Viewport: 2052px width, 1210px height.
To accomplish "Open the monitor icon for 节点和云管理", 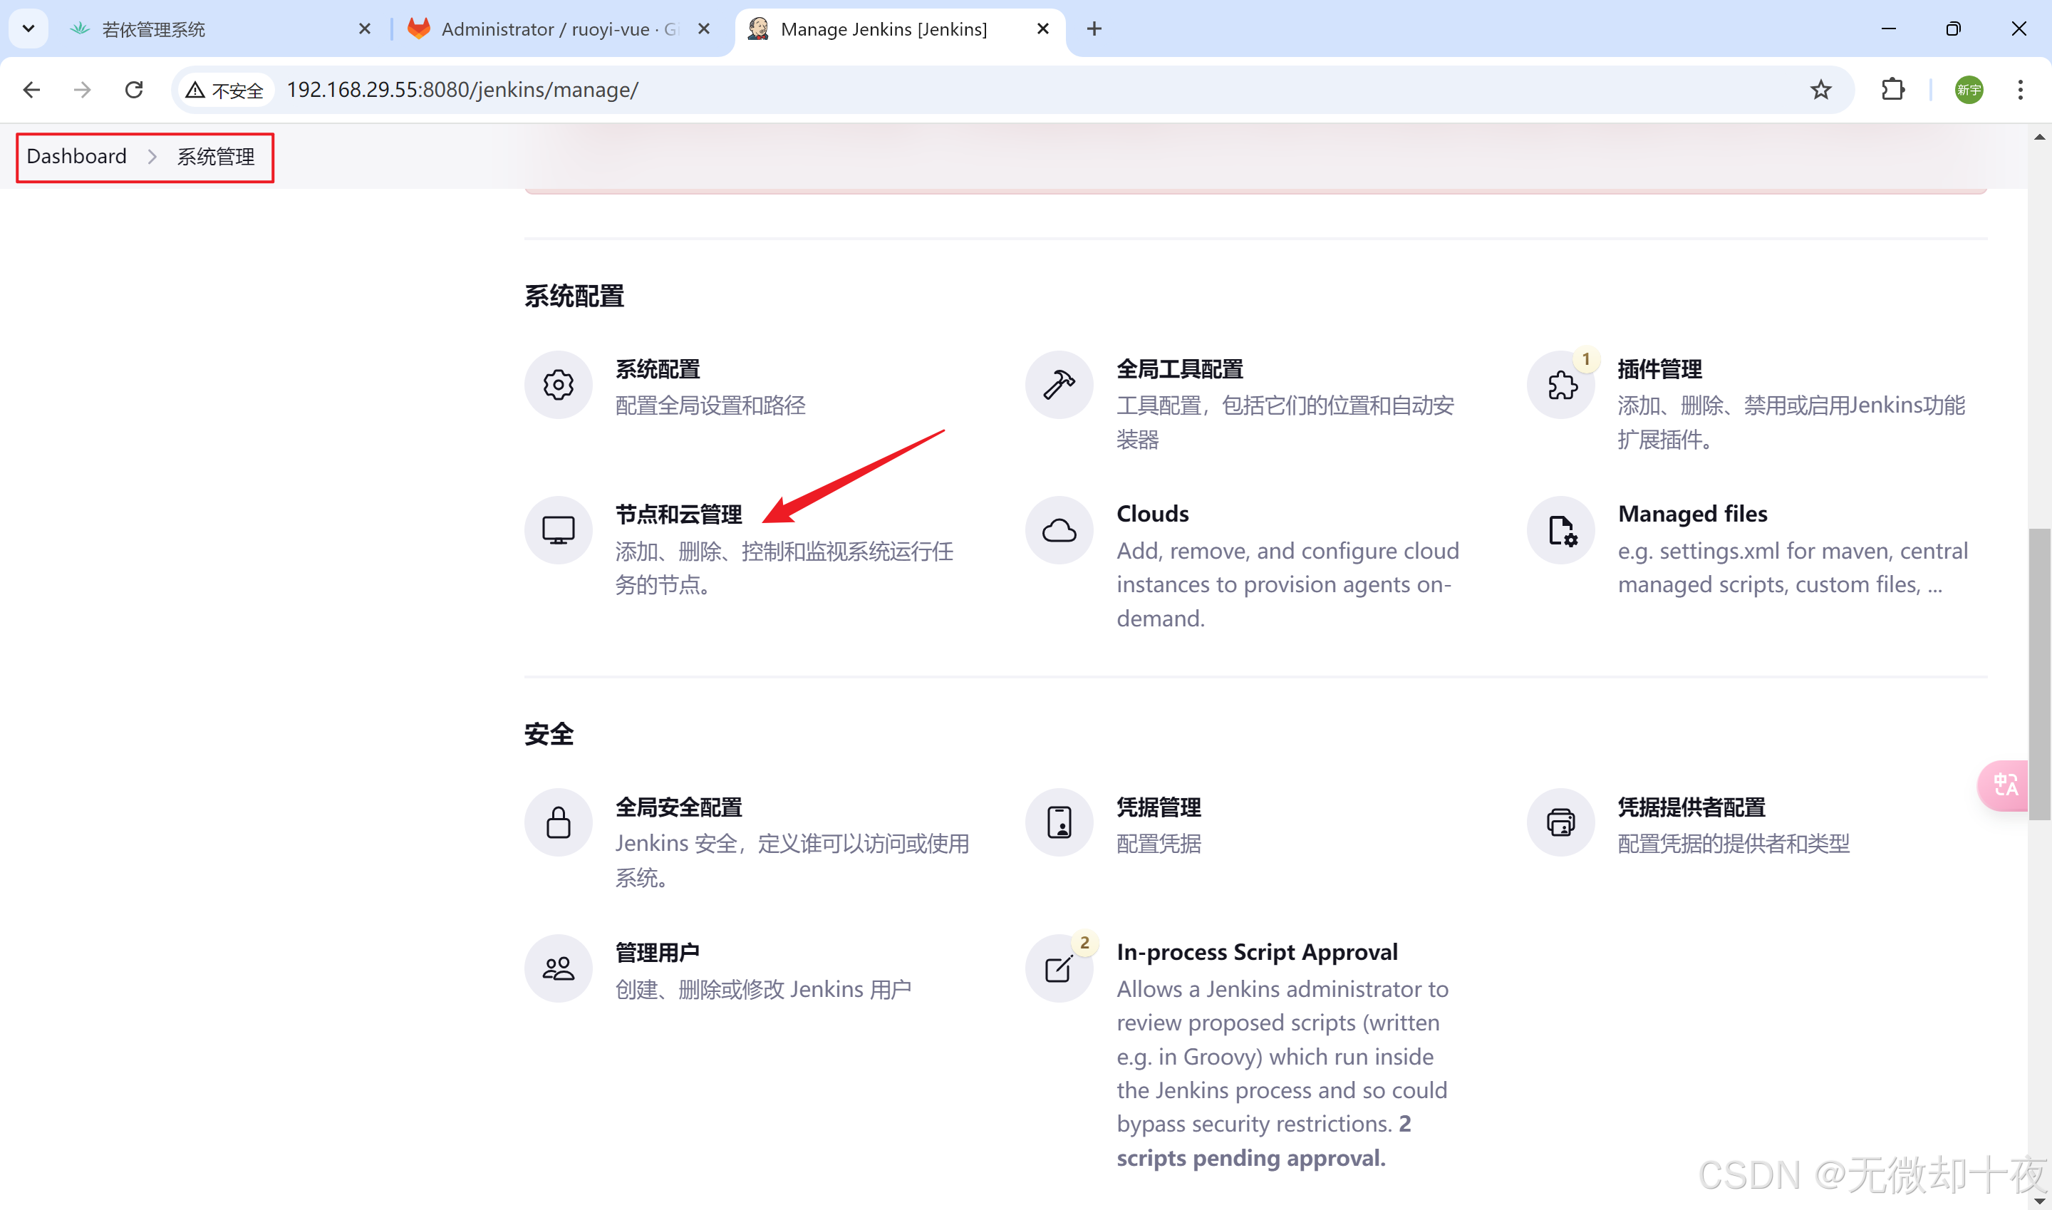I will 558,530.
